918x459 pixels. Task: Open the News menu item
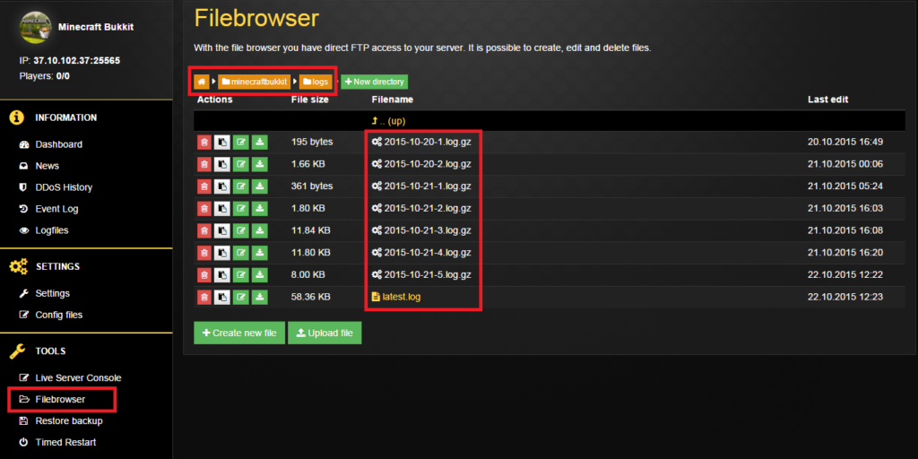click(47, 166)
